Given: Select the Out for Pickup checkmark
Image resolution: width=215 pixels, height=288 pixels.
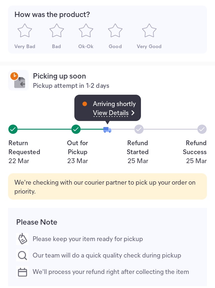Looking at the screenshot, I should (x=76, y=129).
